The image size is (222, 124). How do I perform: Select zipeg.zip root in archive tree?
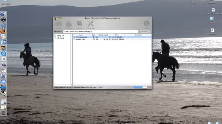coord(59,35)
